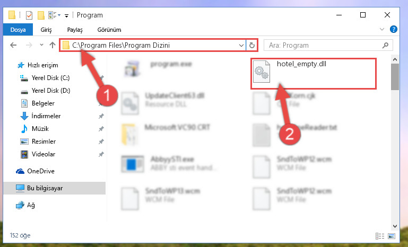Screen dimensions: 408x247
Task: Unpin İndirmeler from quick access
Action: (x=101, y=116)
